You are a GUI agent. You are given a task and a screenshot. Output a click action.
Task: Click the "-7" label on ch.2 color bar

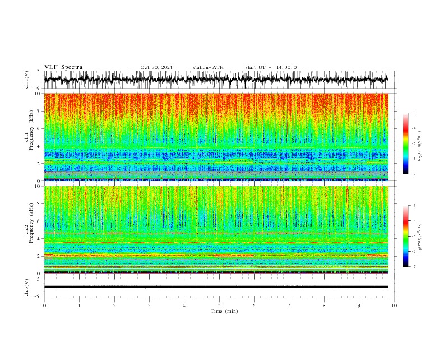point(414,267)
